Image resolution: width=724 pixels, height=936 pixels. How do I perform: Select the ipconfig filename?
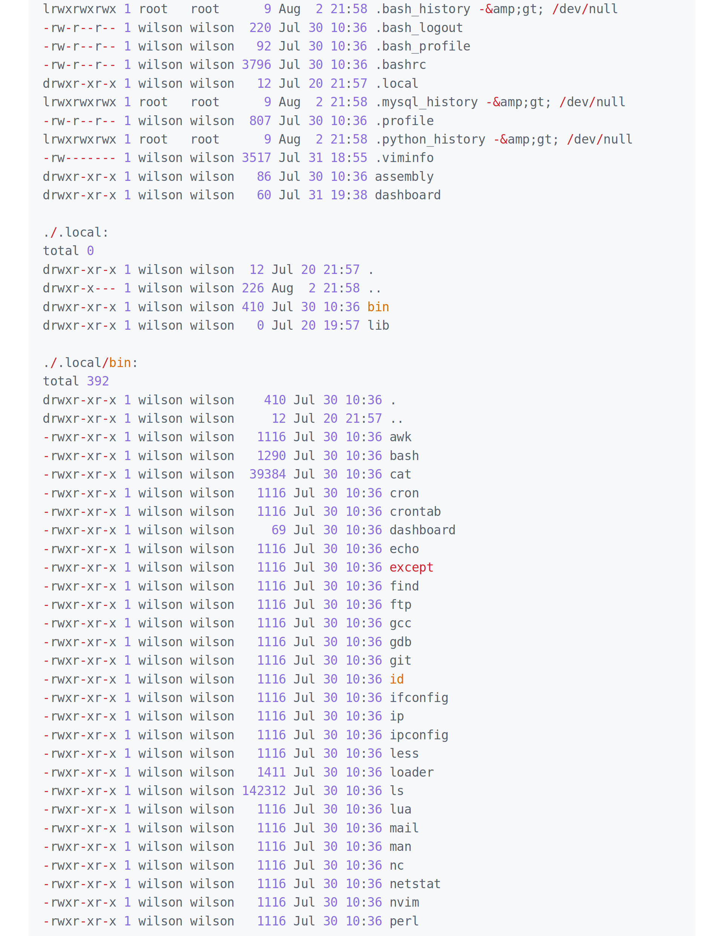(419, 735)
